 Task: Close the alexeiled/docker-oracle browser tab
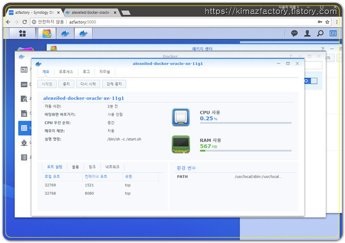115,13
